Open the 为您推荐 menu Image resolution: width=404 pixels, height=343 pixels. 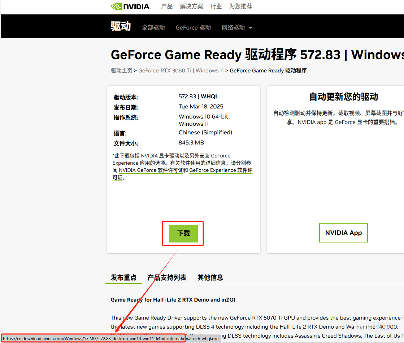pos(241,6)
